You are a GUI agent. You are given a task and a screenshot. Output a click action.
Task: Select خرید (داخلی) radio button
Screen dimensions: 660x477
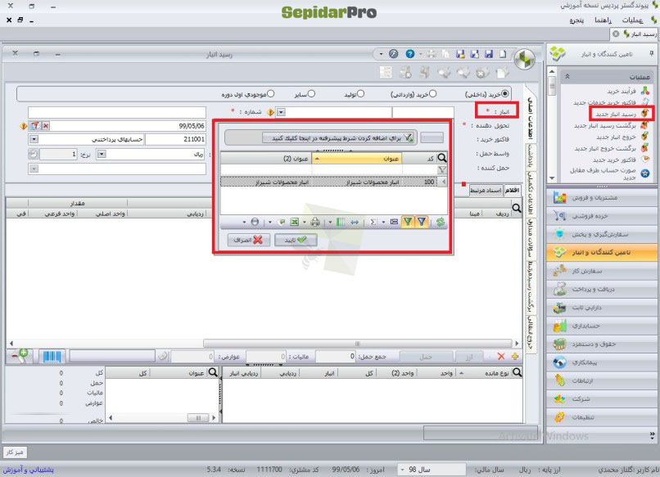click(504, 93)
